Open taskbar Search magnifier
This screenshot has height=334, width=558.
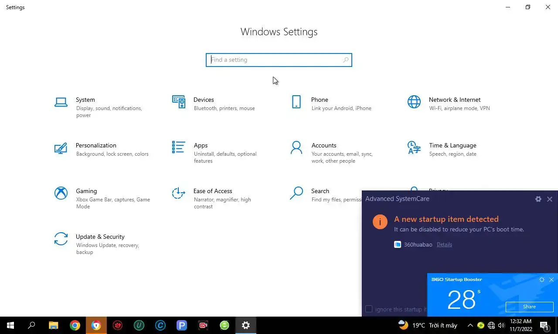31,325
